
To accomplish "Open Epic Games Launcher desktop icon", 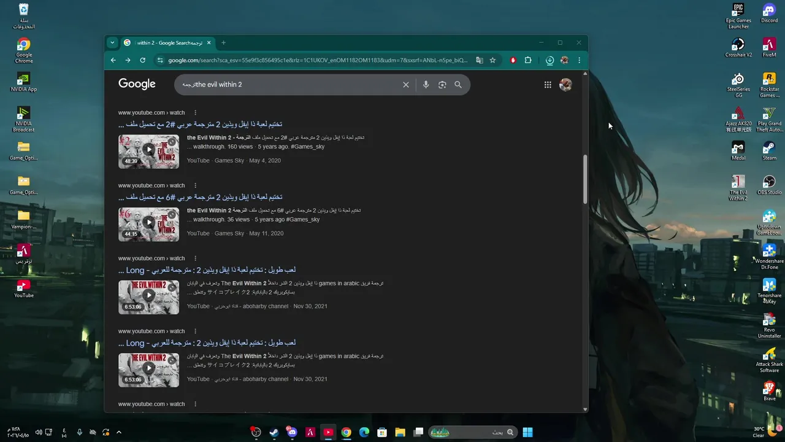I will click(x=738, y=16).
